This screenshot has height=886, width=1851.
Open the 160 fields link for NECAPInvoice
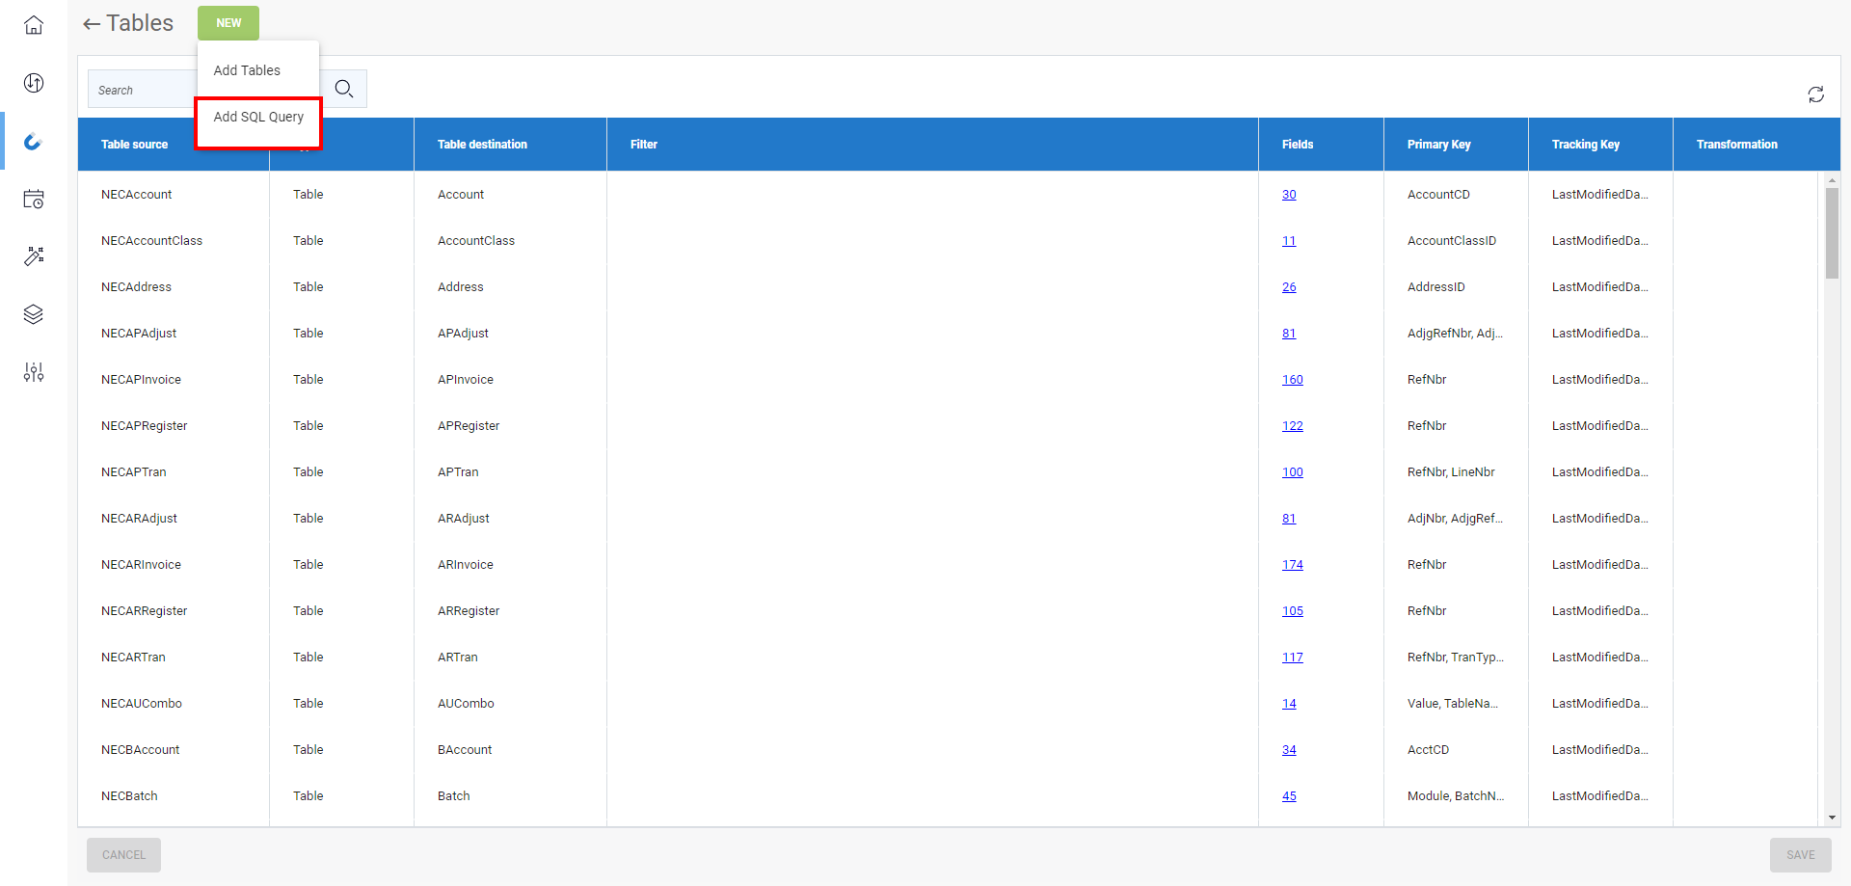pyautogui.click(x=1292, y=380)
